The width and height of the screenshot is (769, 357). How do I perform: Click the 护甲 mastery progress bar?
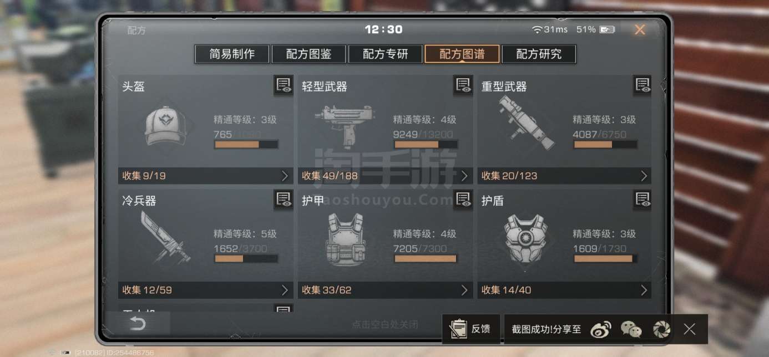click(x=425, y=259)
